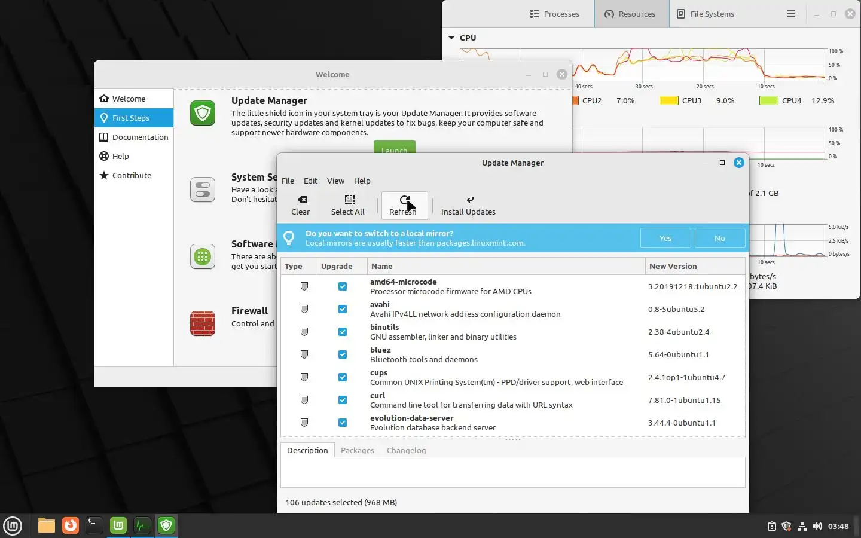This screenshot has height=538, width=861.
Task: Uncheck the evolution-data-server upgrade checkbox
Action: (343, 423)
